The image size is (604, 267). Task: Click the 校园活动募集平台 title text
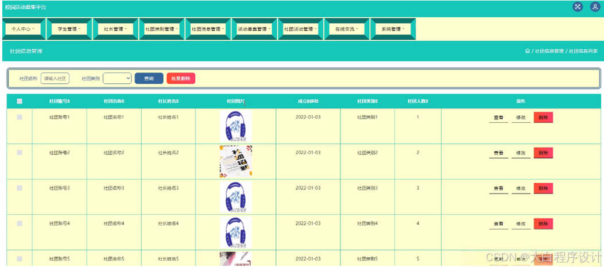coord(25,7)
